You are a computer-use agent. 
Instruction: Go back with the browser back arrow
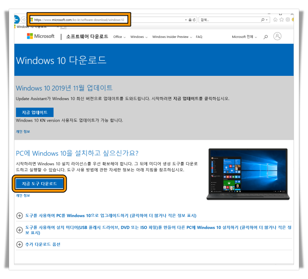click(17, 19)
